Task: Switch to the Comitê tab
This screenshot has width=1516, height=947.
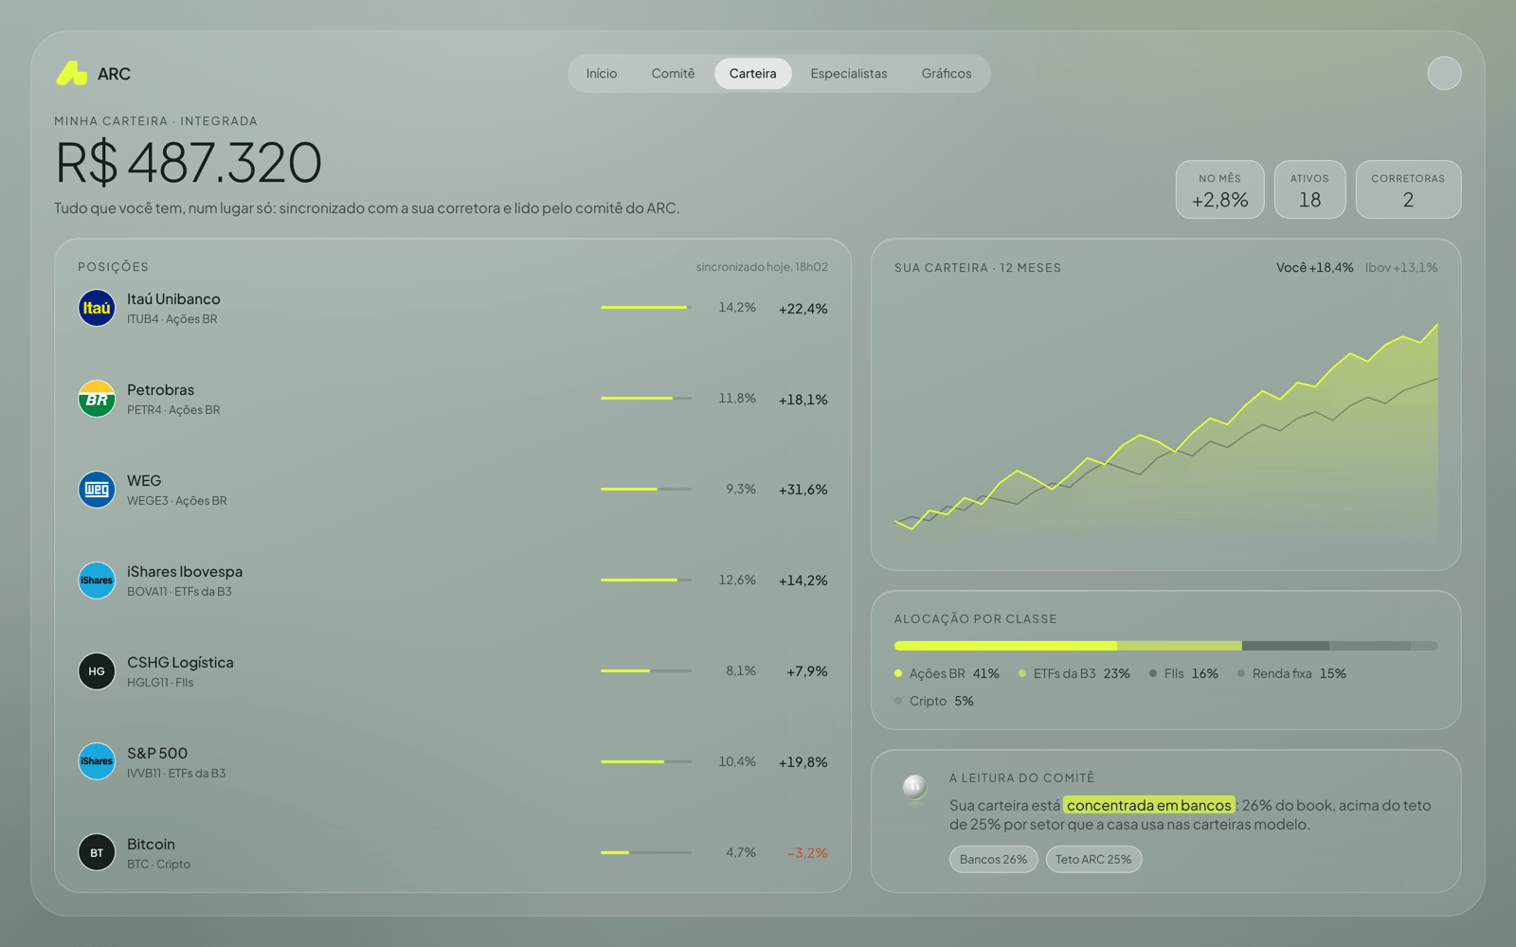Action: (673, 74)
